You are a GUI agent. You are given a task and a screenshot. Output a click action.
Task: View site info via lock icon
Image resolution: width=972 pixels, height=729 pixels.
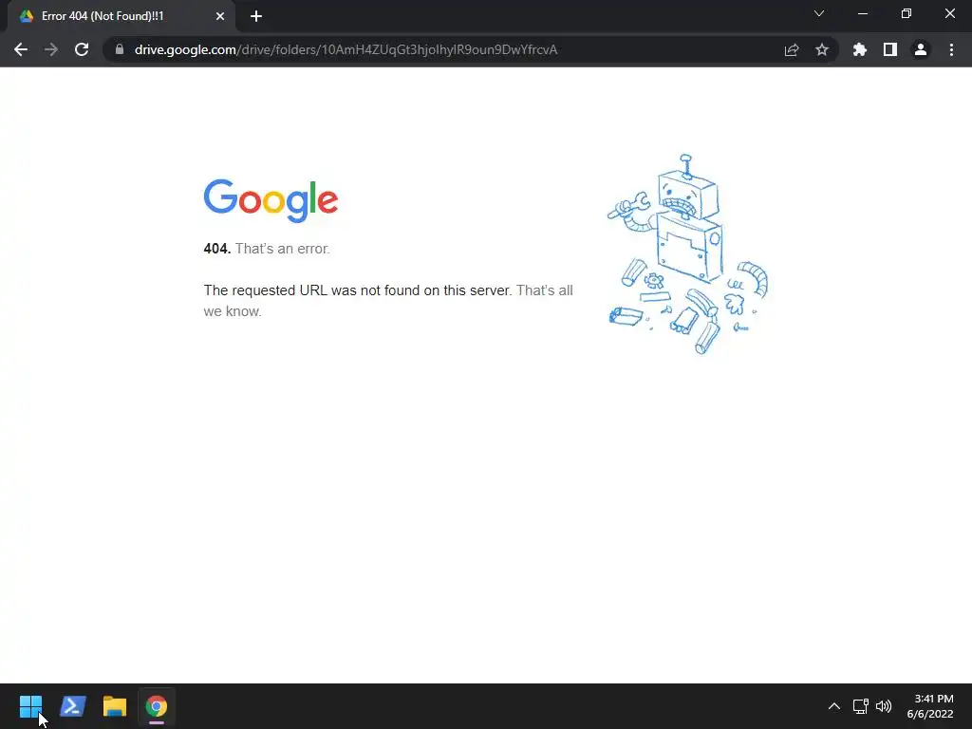coord(120,49)
